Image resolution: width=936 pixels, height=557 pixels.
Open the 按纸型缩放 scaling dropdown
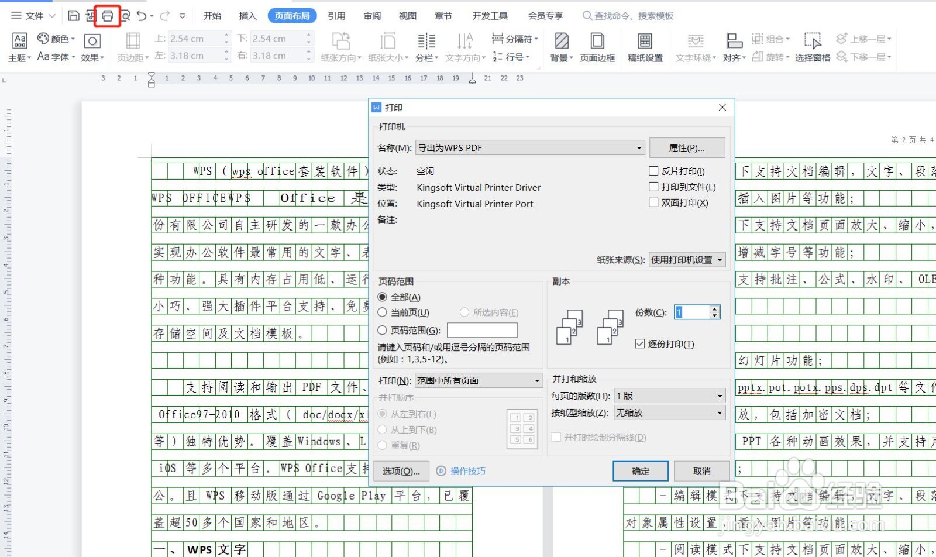click(720, 412)
